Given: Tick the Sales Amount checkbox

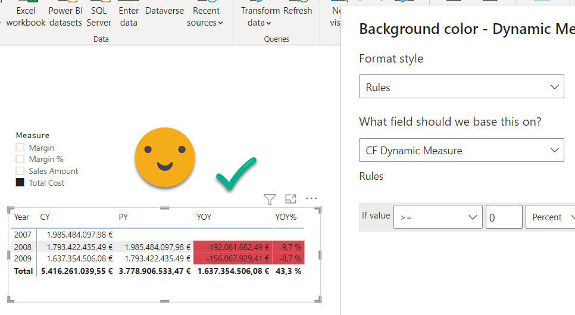Looking at the screenshot, I should click(x=20, y=171).
